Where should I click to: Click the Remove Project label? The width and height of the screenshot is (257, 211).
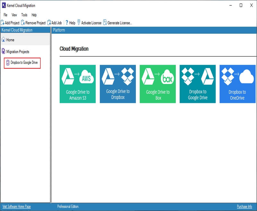35,23
